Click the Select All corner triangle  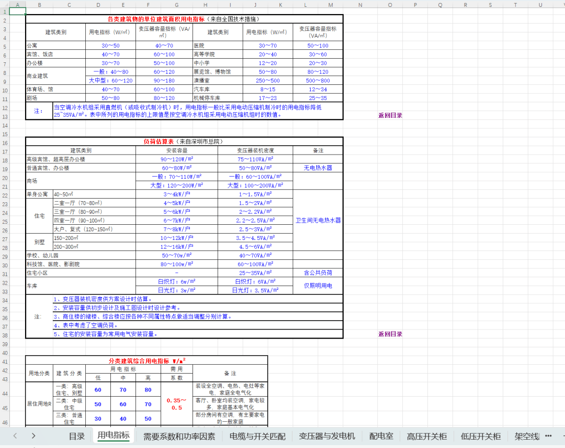click(x=5, y=5)
